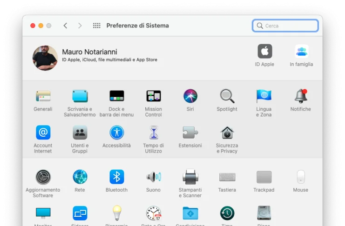Go back with the left chevron
Viewport: 345px width, 226px height.
coord(65,26)
